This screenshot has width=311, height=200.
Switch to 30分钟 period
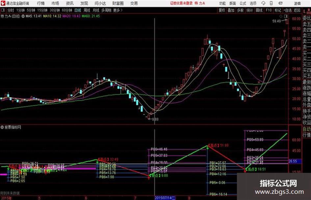(x=55, y=10)
